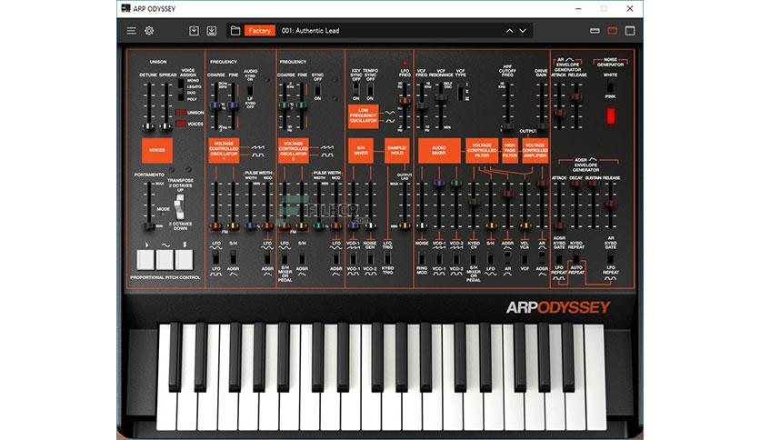The width and height of the screenshot is (760, 440).
Task: Select next preset with down chevron
Action: point(523,31)
